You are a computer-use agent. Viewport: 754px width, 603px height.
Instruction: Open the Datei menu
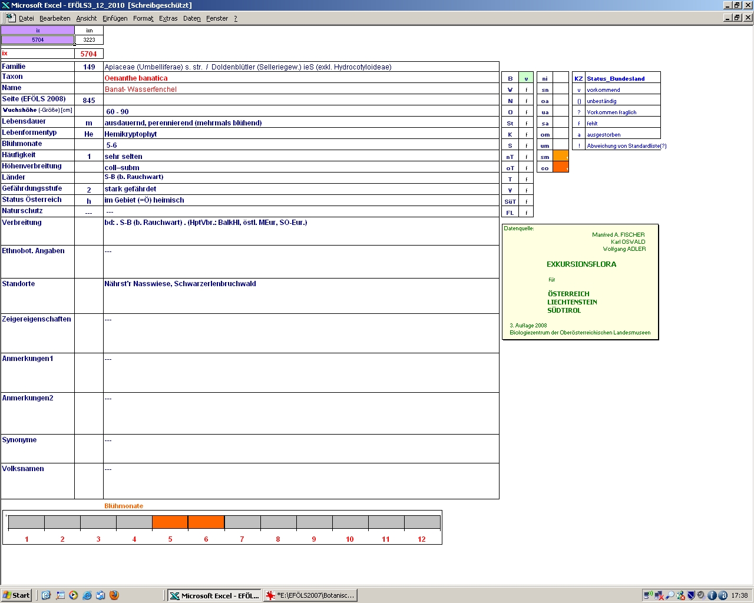[x=27, y=18]
